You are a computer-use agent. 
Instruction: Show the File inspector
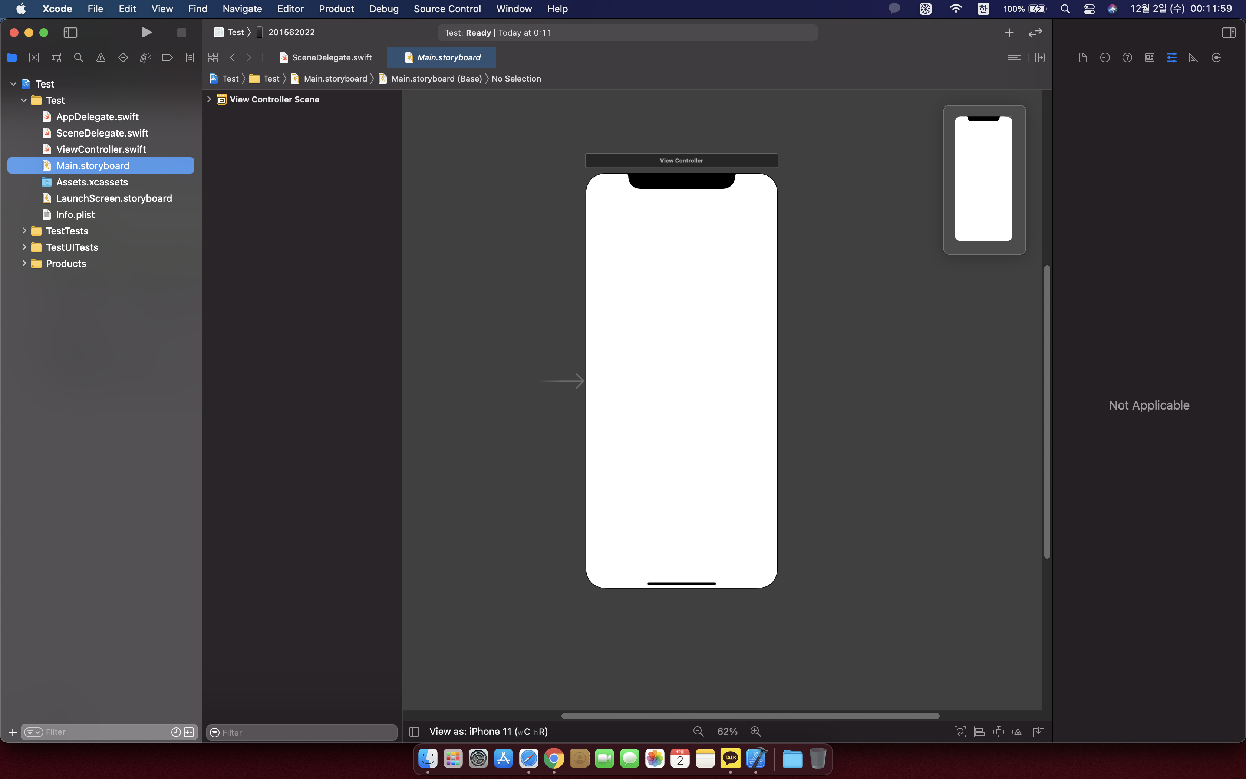[1083, 58]
